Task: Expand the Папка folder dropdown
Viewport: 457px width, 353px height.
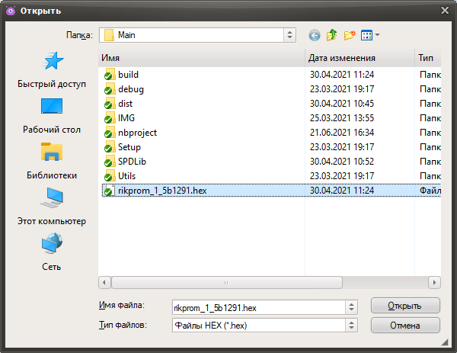Action: click(x=289, y=35)
